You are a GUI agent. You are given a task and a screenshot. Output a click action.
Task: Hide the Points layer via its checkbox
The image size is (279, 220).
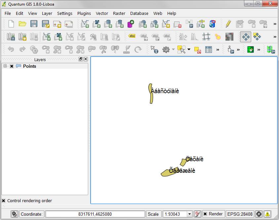[12, 66]
